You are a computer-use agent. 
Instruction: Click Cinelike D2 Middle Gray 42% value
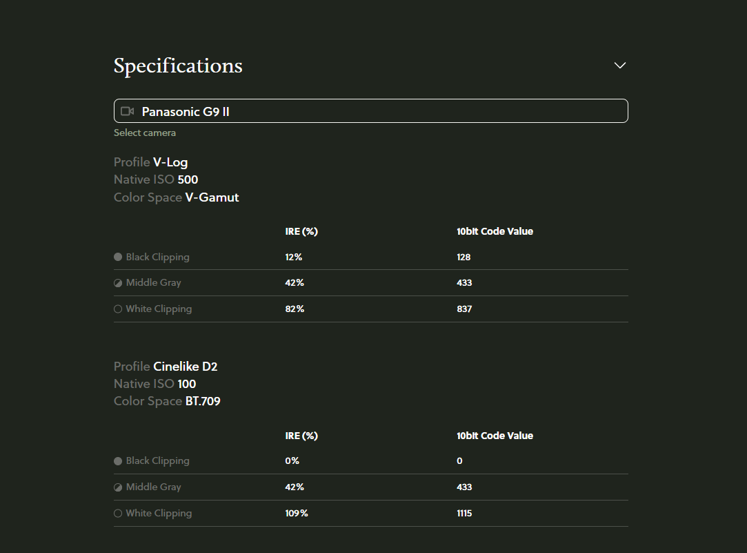click(295, 487)
